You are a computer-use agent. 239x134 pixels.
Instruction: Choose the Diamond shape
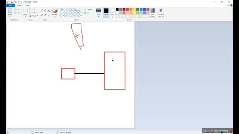64,13
